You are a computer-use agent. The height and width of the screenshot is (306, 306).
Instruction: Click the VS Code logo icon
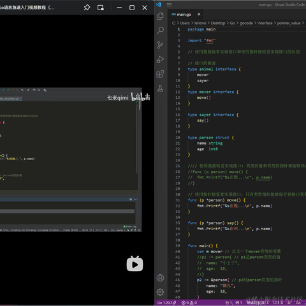pyautogui.click(x=159, y=4)
